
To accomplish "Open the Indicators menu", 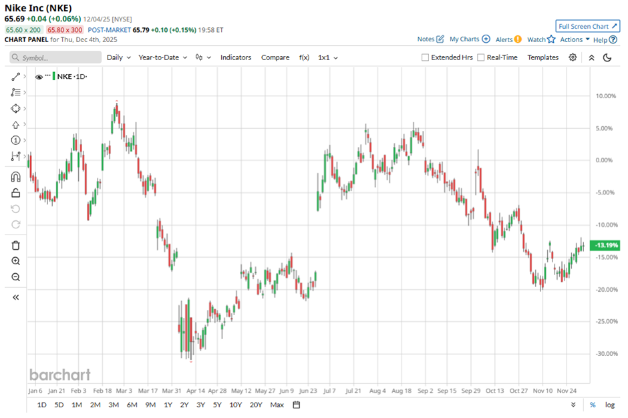I will pos(235,57).
